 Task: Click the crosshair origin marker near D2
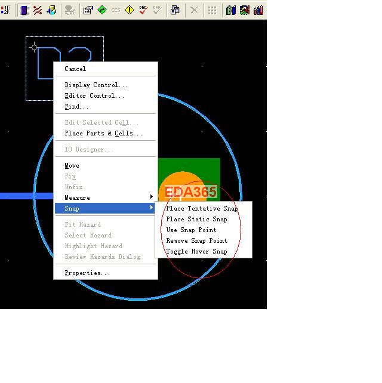(x=34, y=47)
